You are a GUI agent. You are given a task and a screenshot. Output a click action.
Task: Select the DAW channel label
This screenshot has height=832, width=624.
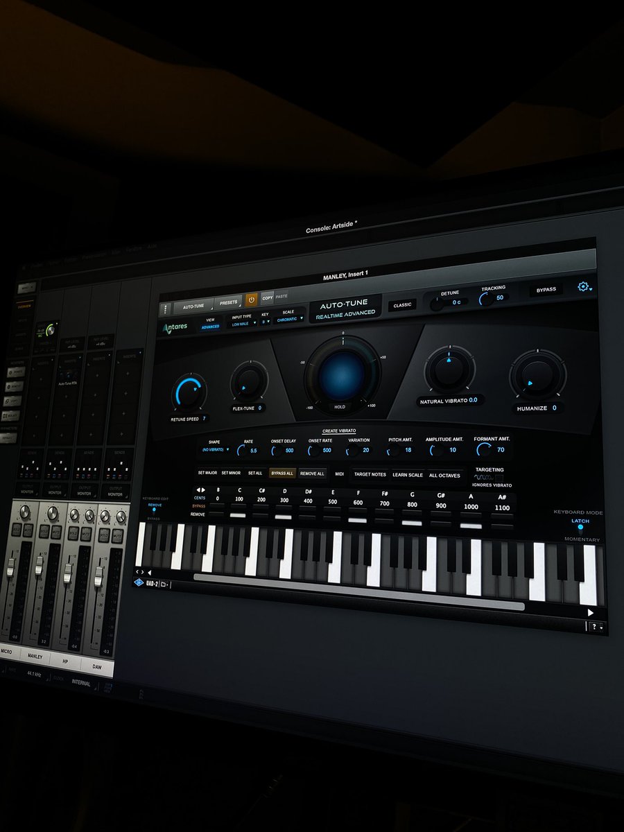[x=97, y=667]
